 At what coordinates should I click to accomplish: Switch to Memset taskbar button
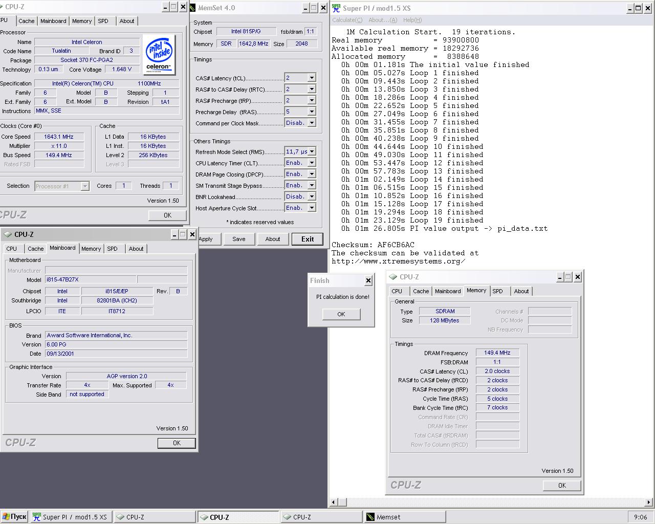[404, 517]
